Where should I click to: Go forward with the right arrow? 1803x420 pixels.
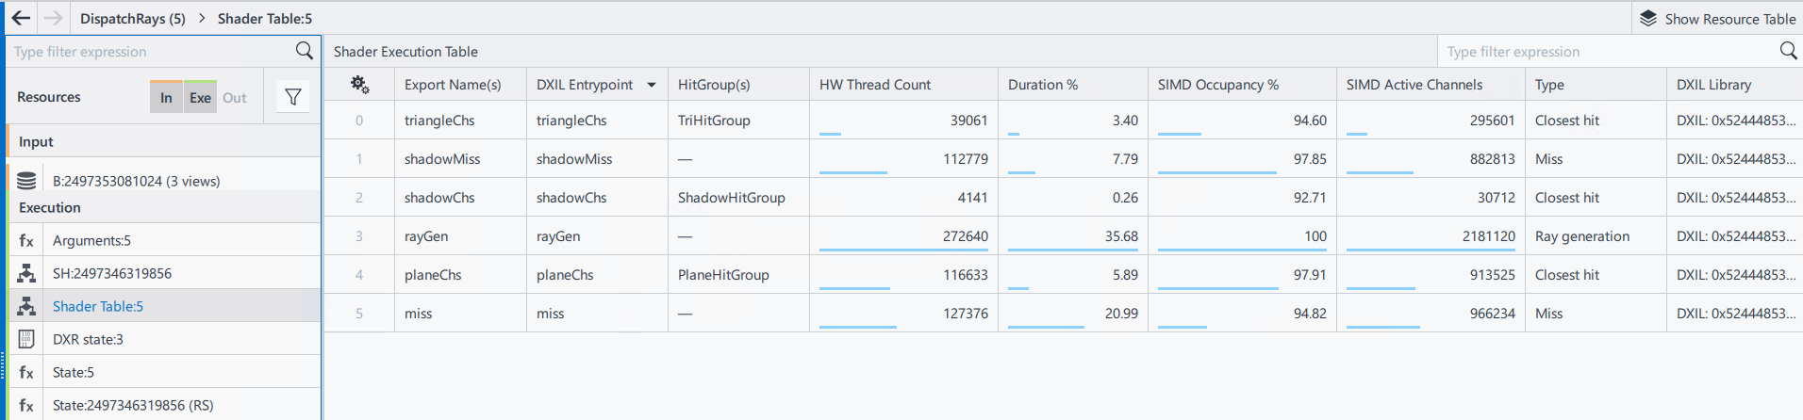pos(54,18)
